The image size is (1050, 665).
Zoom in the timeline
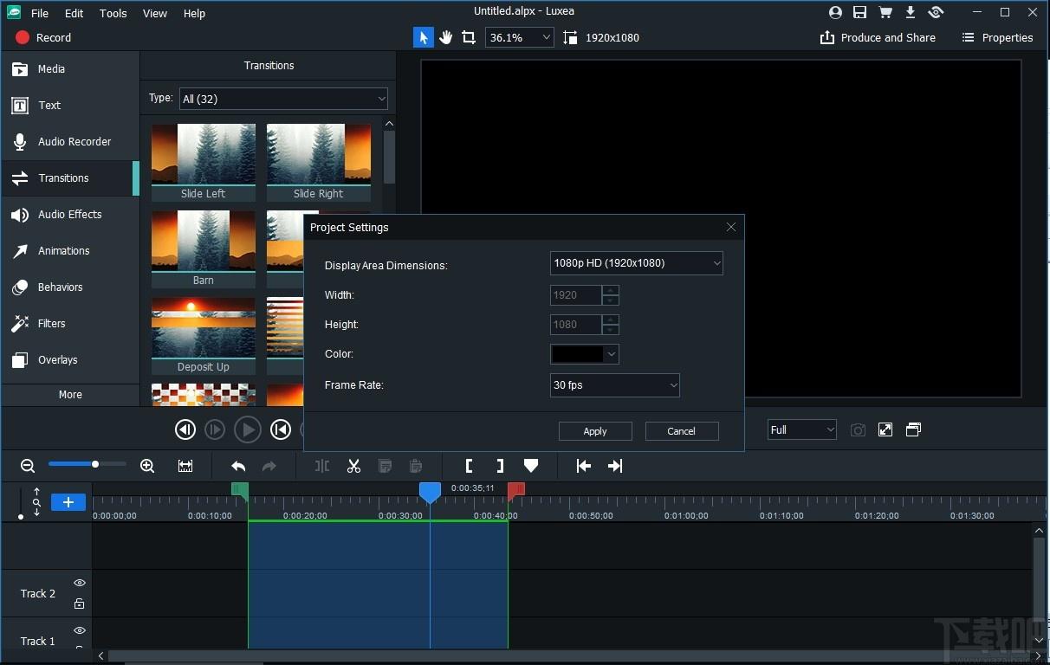[x=147, y=466]
